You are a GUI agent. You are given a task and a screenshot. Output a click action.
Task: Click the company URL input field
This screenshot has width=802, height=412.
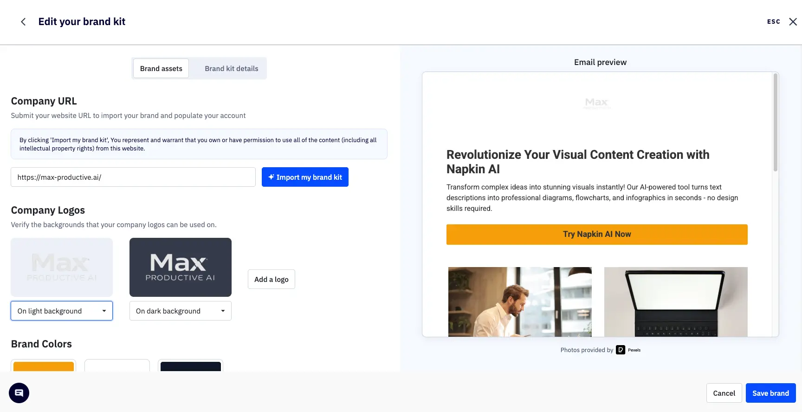pyautogui.click(x=133, y=177)
